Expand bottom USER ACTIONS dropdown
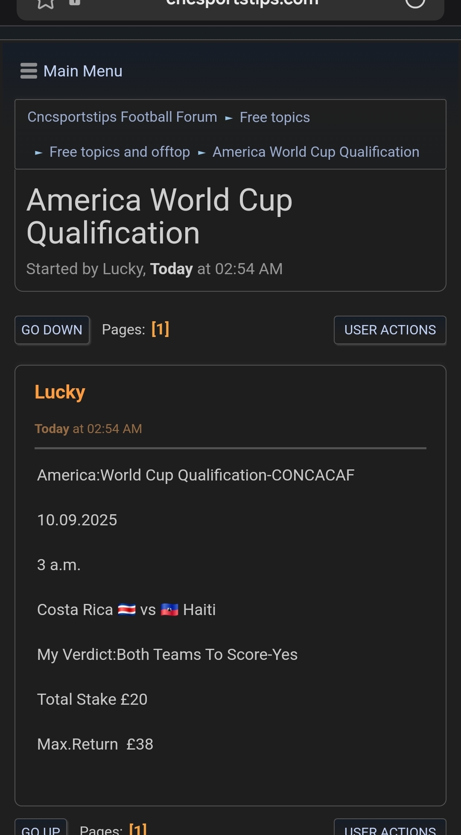The width and height of the screenshot is (461, 835). click(x=390, y=829)
